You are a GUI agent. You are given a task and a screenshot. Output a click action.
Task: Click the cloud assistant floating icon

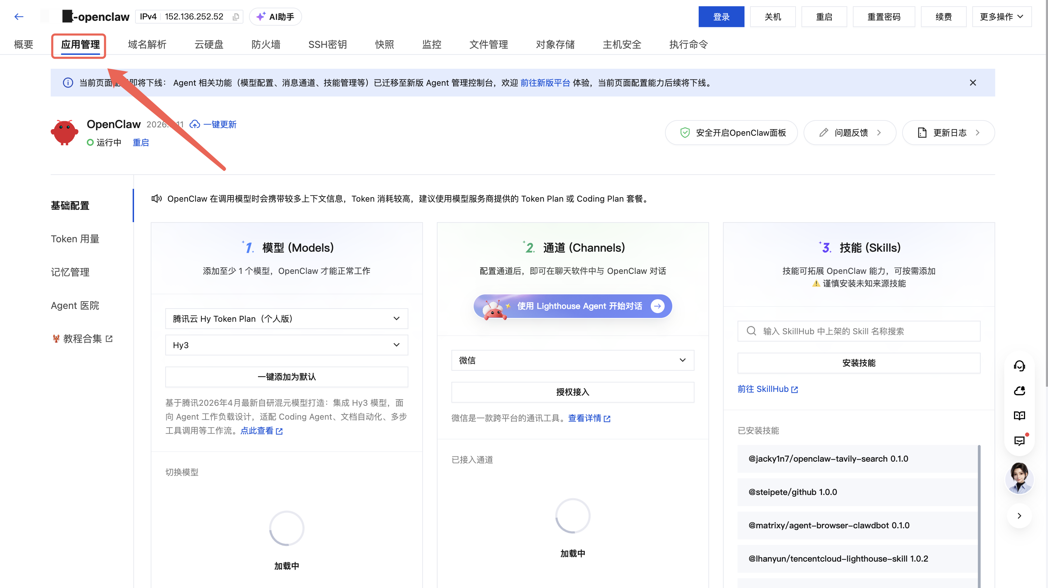tap(1019, 391)
